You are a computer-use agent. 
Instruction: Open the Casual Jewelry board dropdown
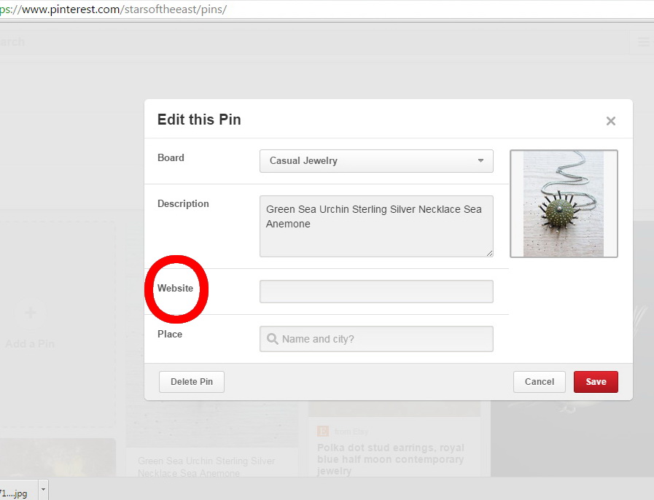pos(375,161)
